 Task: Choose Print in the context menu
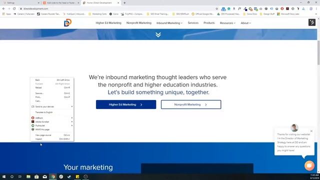click(52, 97)
